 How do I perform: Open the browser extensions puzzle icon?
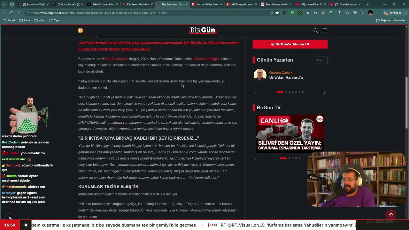[331, 13]
